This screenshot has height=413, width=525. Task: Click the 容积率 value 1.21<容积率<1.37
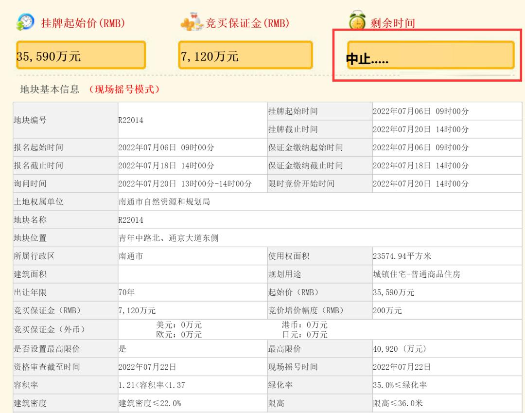(x=152, y=385)
